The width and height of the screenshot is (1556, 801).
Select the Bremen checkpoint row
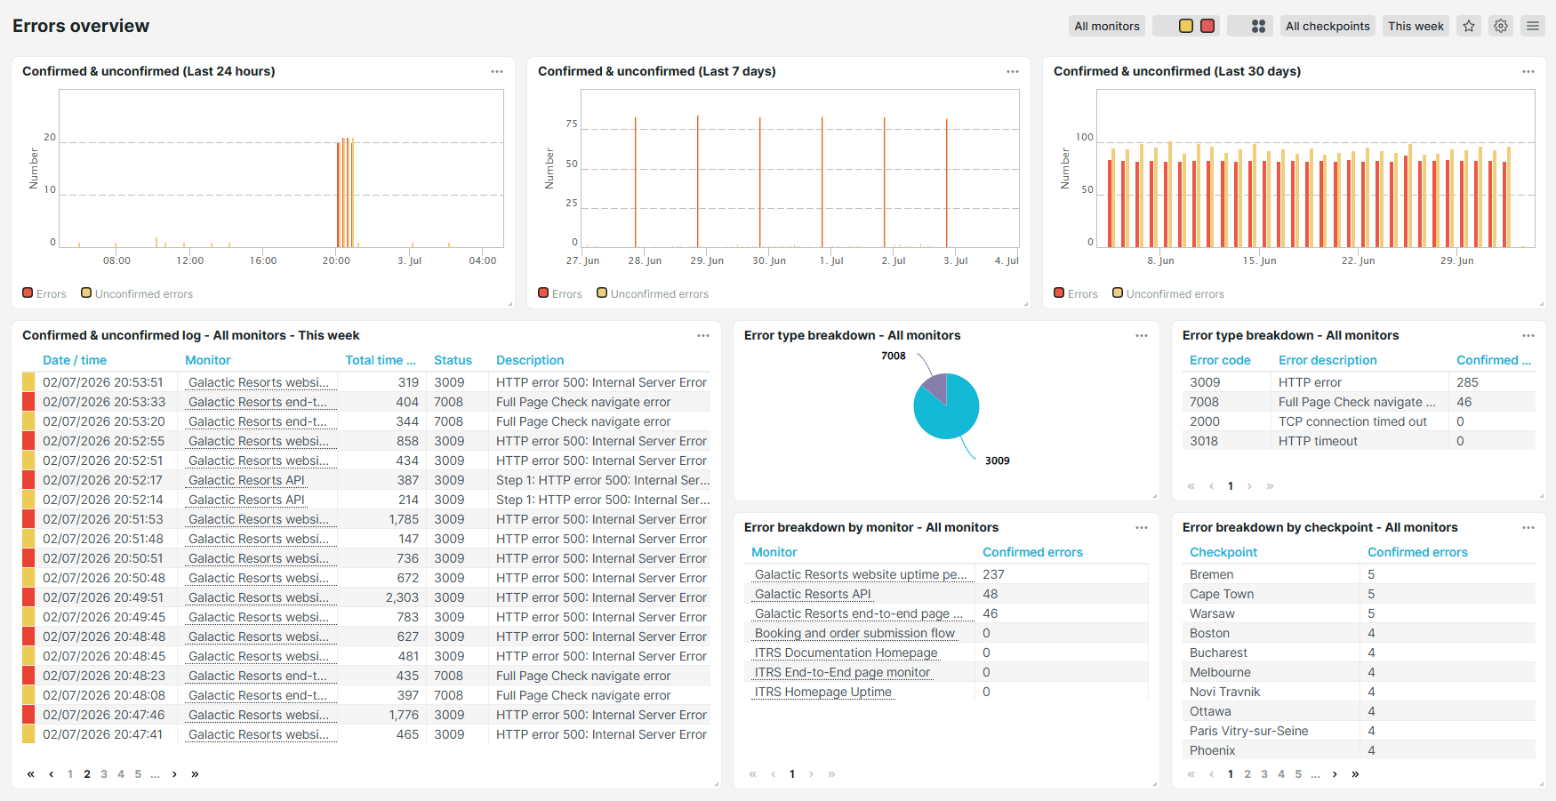(x=1359, y=574)
